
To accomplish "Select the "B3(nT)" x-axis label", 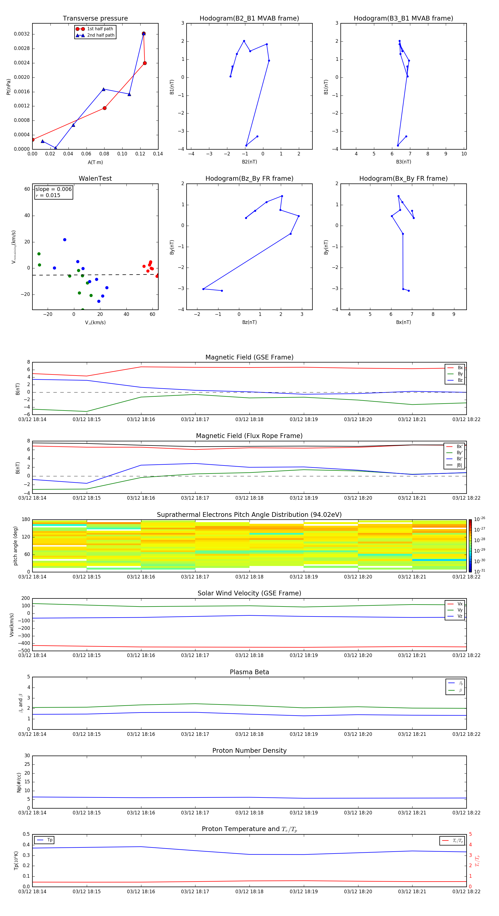I will coord(403,162).
